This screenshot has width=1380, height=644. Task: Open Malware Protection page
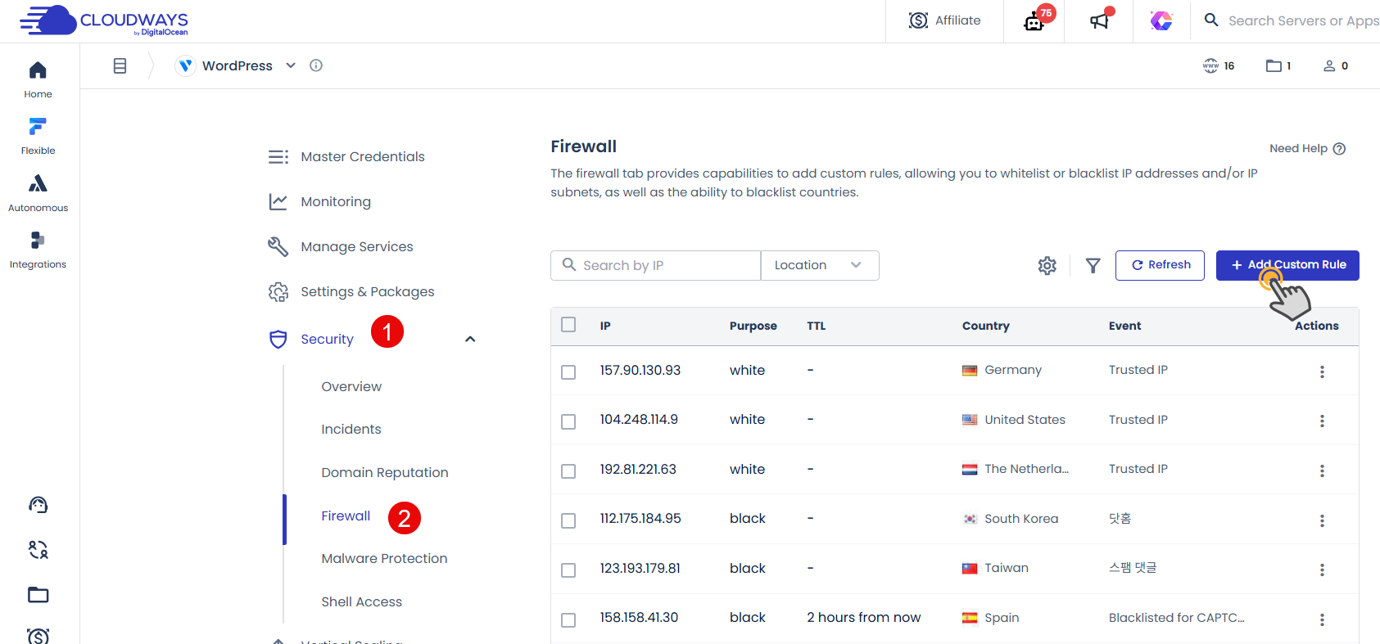click(384, 559)
